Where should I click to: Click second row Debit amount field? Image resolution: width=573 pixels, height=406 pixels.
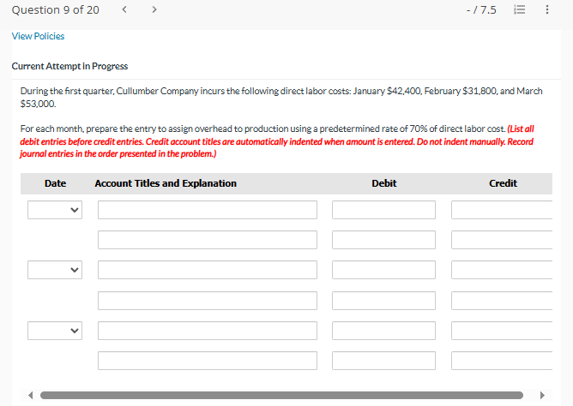click(x=383, y=240)
